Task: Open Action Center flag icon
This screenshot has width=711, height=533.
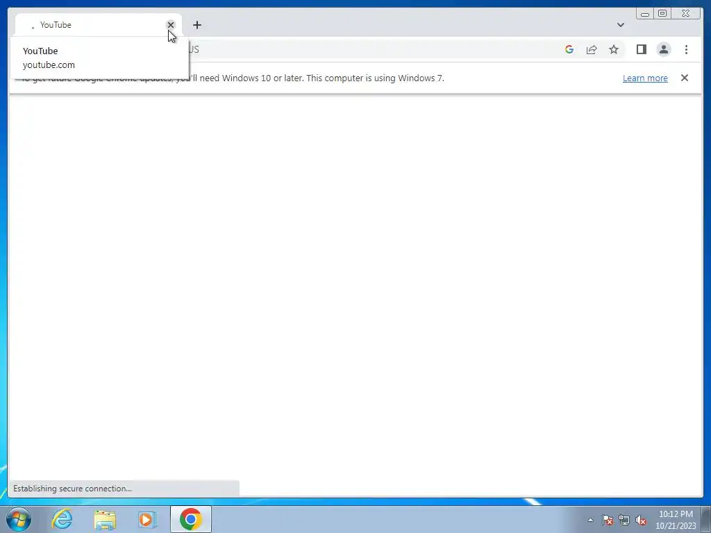Action: 608,520
